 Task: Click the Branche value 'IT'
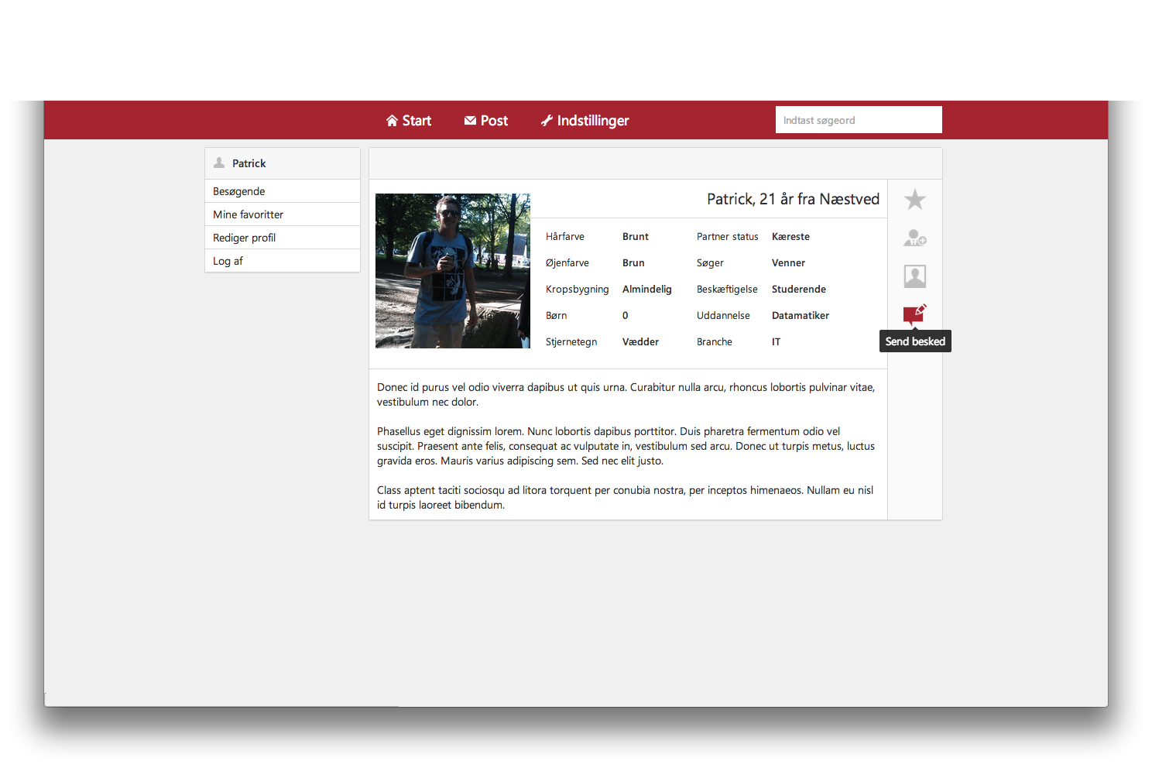coord(777,342)
